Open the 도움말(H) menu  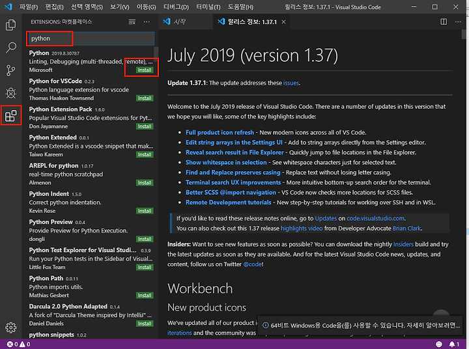240,7
